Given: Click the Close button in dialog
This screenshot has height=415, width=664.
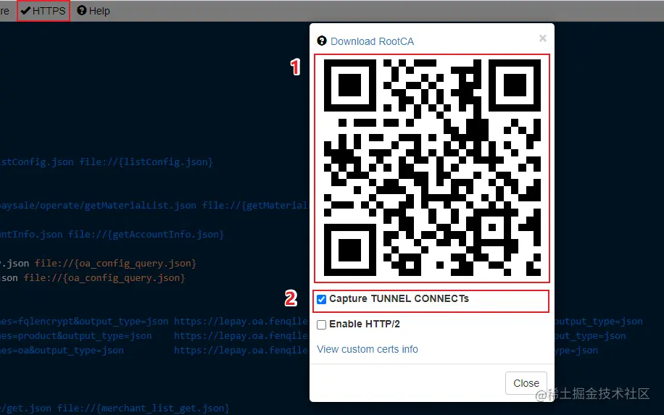Looking at the screenshot, I should (526, 383).
